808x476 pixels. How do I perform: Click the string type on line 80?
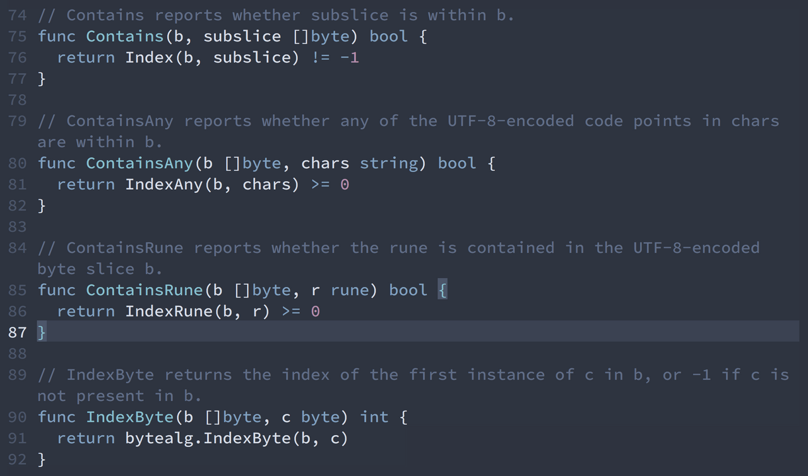click(x=389, y=163)
